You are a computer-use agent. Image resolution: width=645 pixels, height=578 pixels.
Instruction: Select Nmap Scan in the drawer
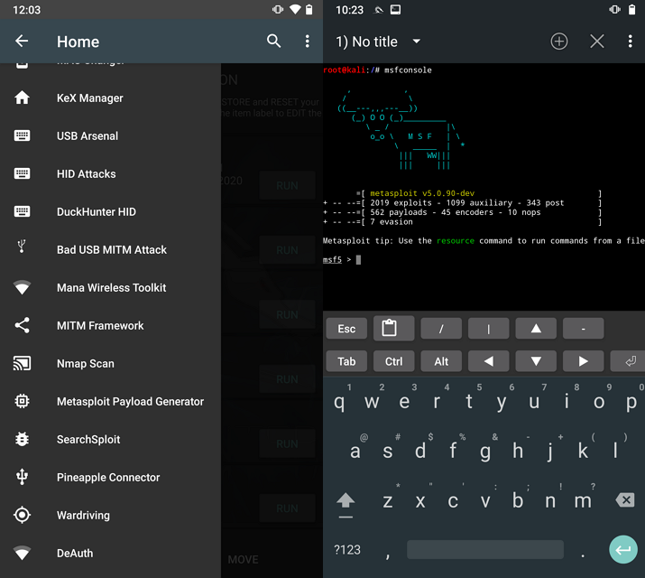point(85,364)
